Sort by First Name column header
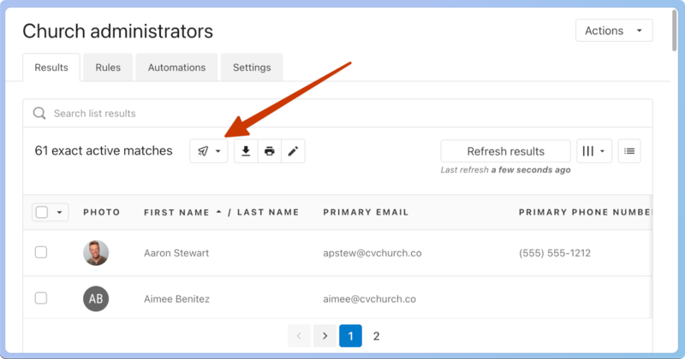Viewport: 685px width, 359px height. tap(177, 213)
